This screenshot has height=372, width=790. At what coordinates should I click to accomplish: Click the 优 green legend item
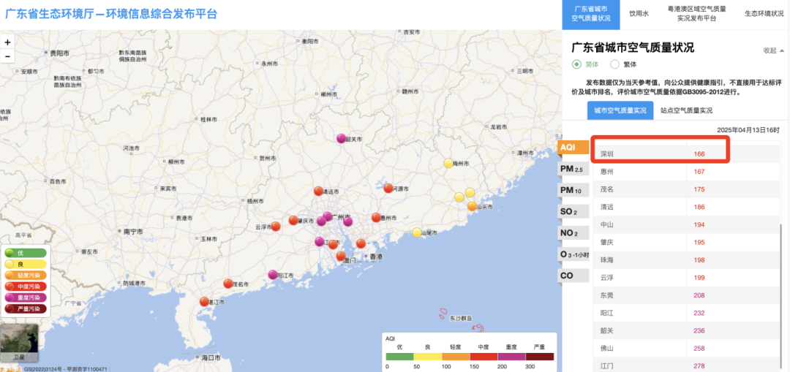coord(25,253)
